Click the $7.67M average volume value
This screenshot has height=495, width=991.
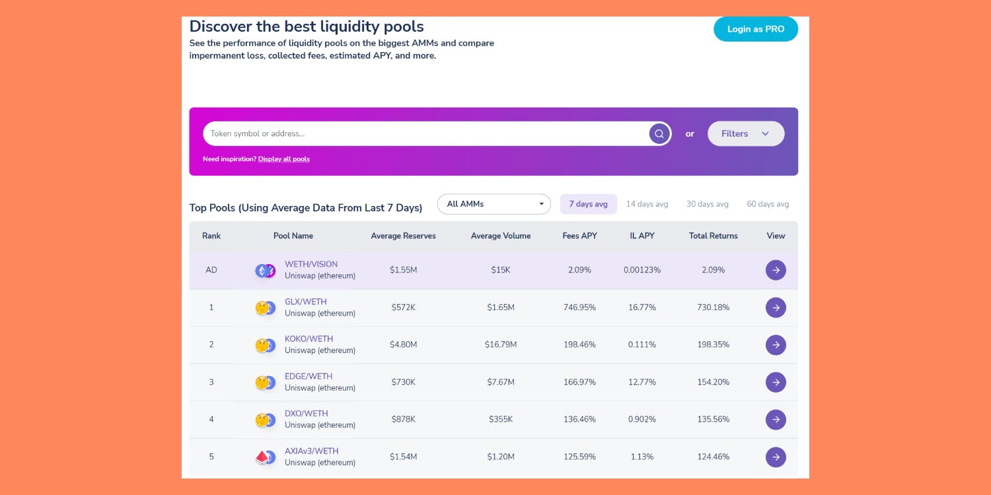point(501,382)
